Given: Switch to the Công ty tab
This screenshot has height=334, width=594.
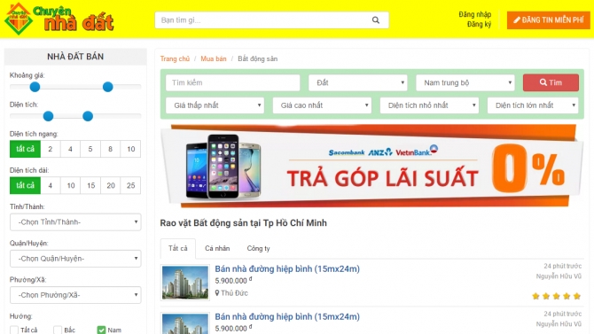Looking at the screenshot, I should pos(258,248).
